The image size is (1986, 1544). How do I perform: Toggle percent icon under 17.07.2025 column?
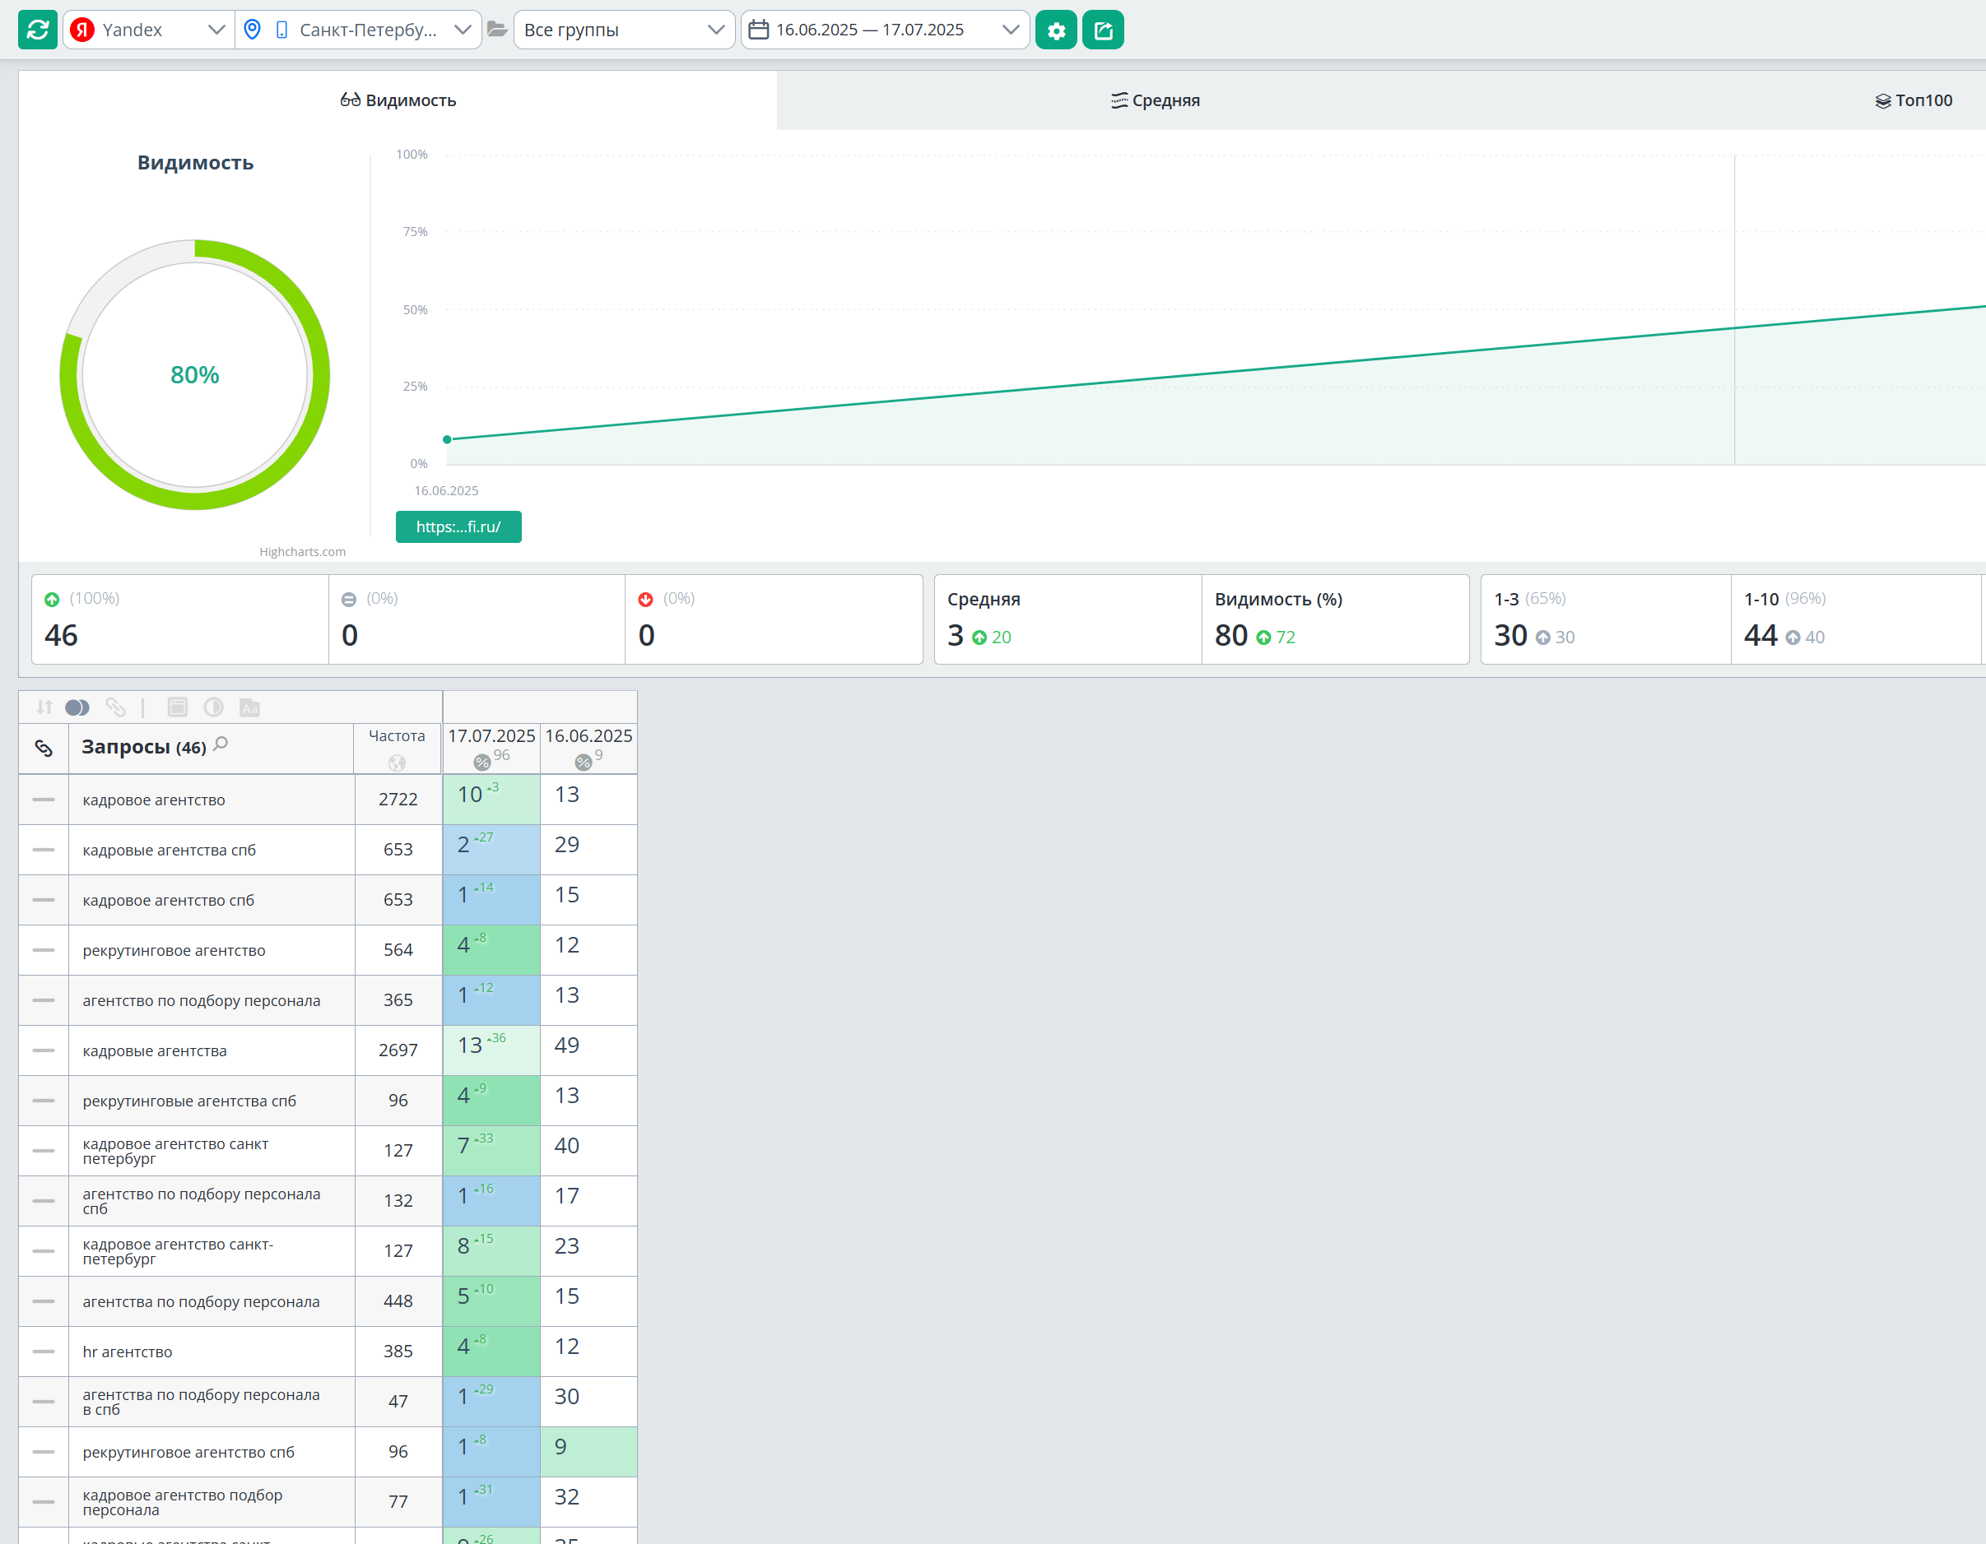pyautogui.click(x=482, y=763)
